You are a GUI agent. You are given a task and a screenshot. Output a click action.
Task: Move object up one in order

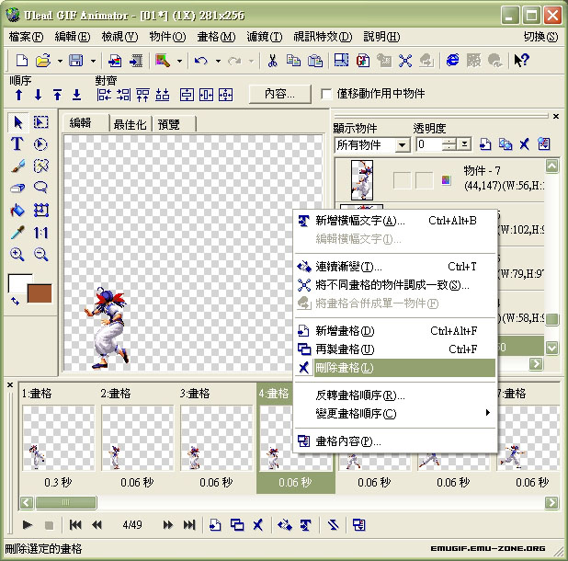pos(18,95)
